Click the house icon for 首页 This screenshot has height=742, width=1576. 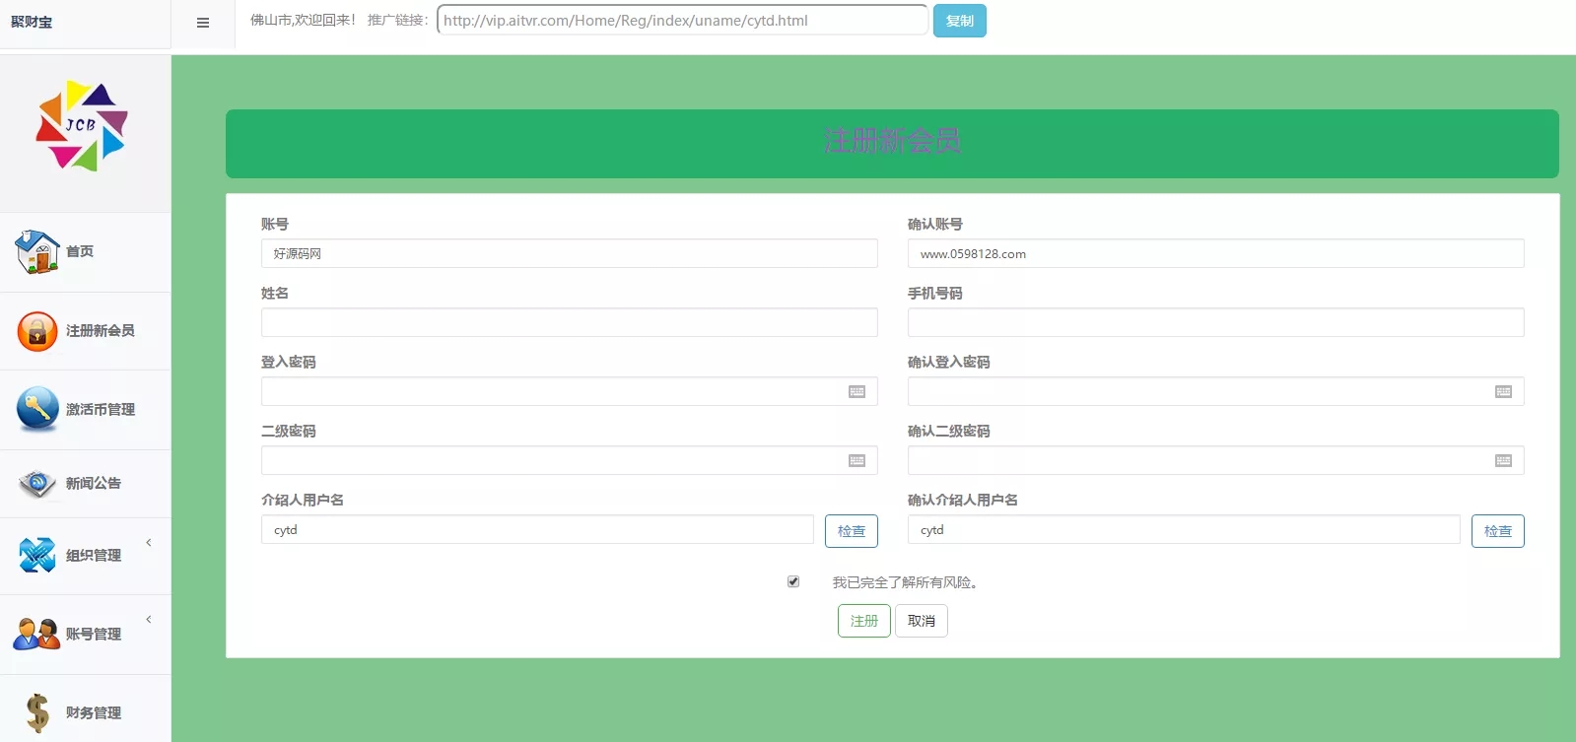pos(37,252)
